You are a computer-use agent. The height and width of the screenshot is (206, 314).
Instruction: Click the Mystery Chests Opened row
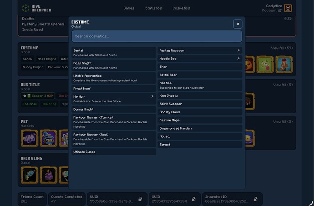coord(43,24)
